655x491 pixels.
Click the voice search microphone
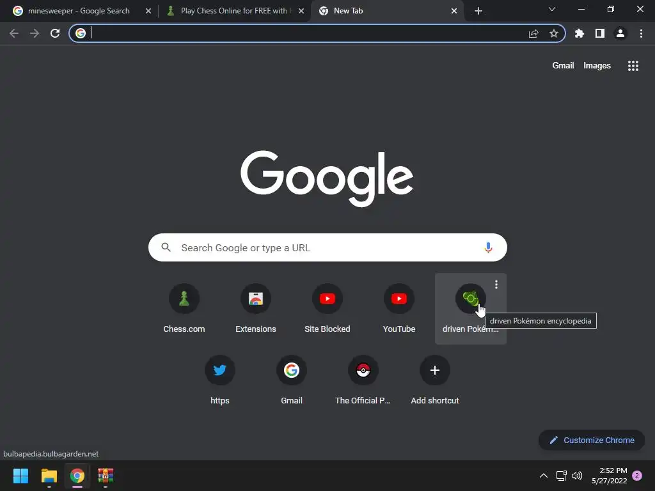[x=488, y=247]
